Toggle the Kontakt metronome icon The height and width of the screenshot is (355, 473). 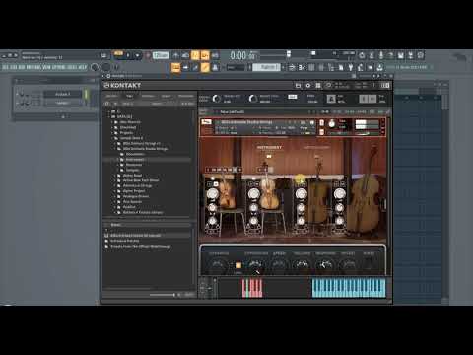coord(331,99)
